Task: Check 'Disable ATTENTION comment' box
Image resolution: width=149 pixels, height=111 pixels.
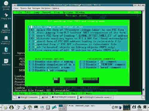Action: pyautogui.click(x=82, y=65)
